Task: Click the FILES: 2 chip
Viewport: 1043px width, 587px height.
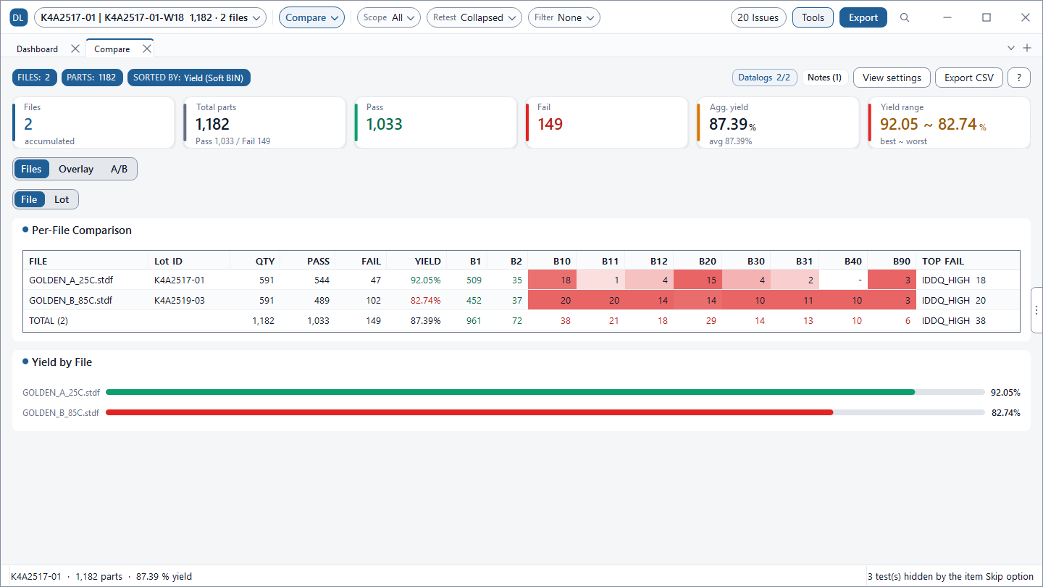Action: 35,78
